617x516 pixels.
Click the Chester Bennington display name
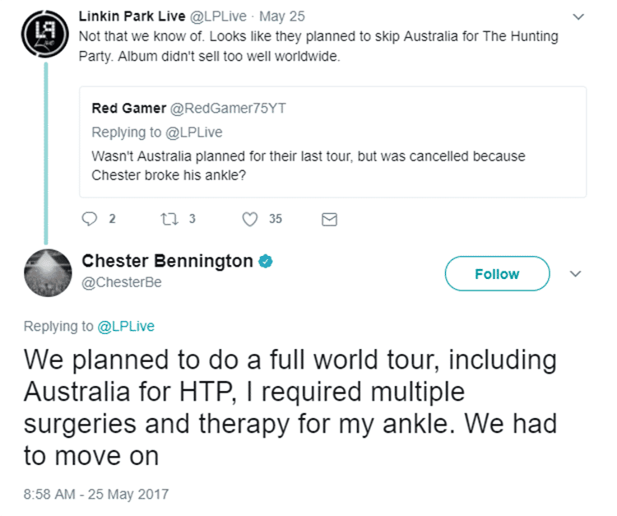[x=167, y=262]
